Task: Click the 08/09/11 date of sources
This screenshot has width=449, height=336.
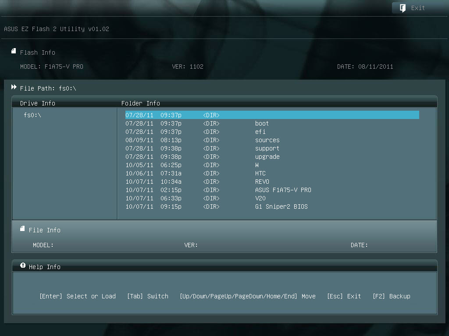Action: click(x=139, y=140)
